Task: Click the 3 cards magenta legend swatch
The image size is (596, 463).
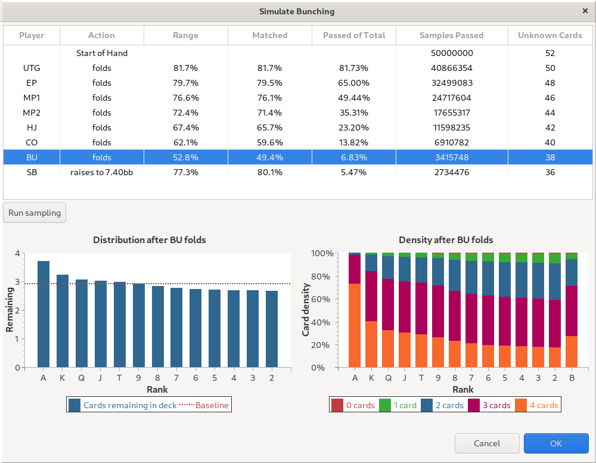Action: point(474,405)
